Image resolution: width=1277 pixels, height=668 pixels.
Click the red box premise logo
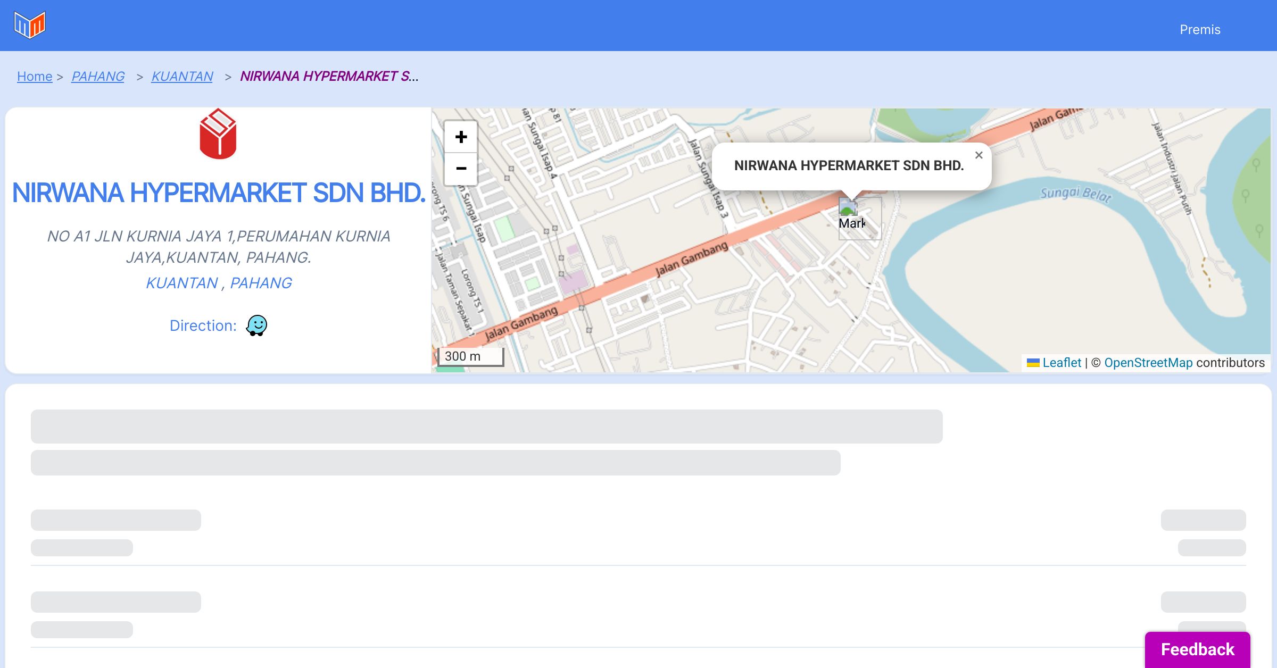click(218, 134)
